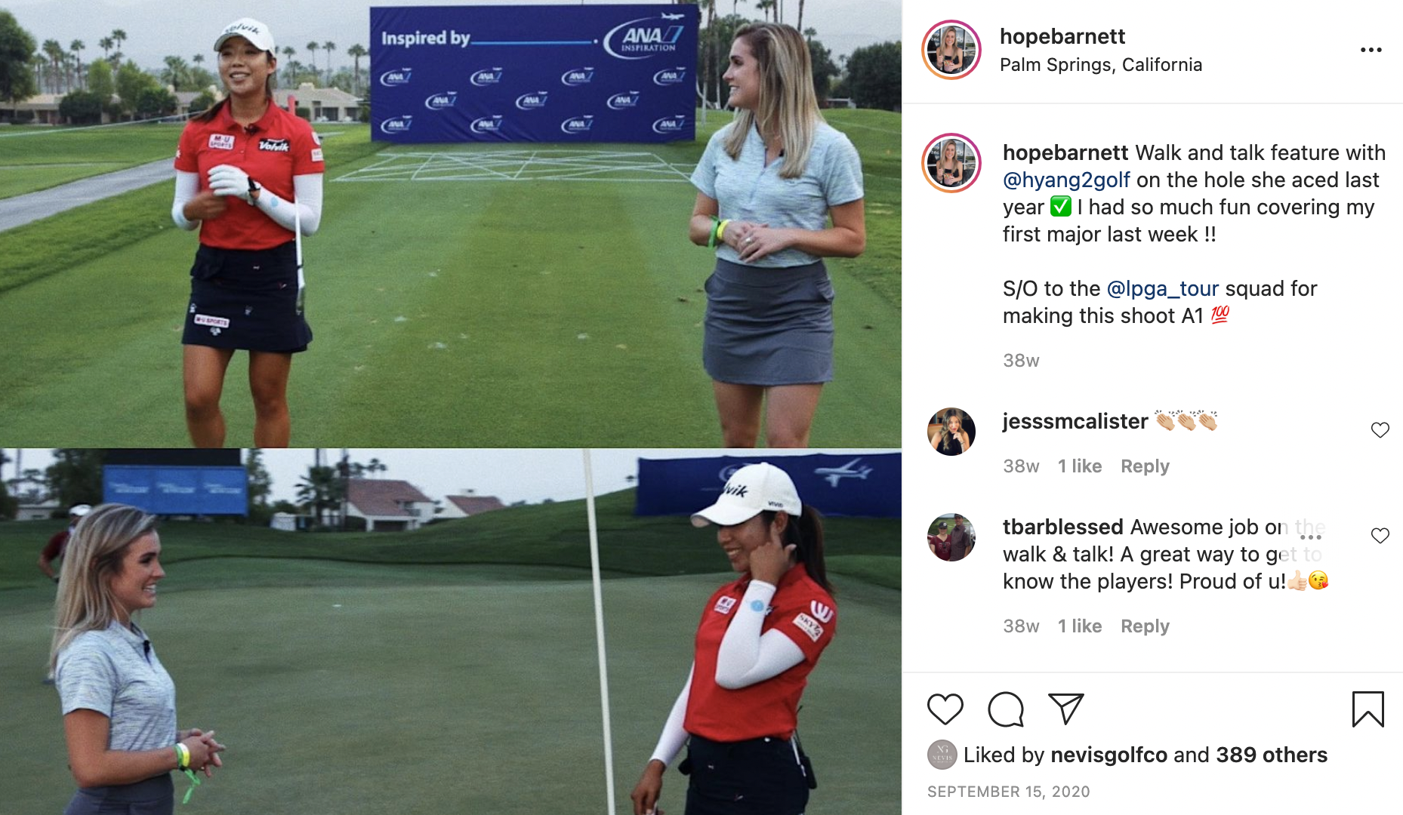View the 1 like on jesssmcalister's comment
The image size is (1403, 815).
[x=1079, y=466]
